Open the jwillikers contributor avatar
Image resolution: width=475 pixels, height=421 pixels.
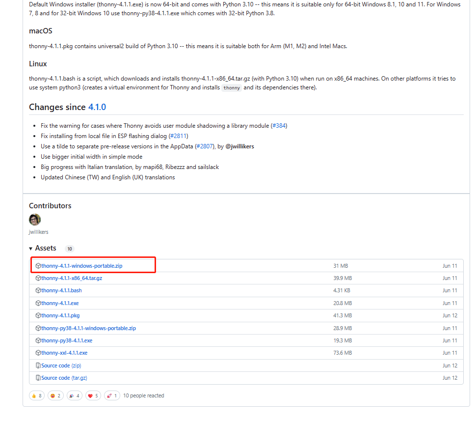click(x=35, y=220)
